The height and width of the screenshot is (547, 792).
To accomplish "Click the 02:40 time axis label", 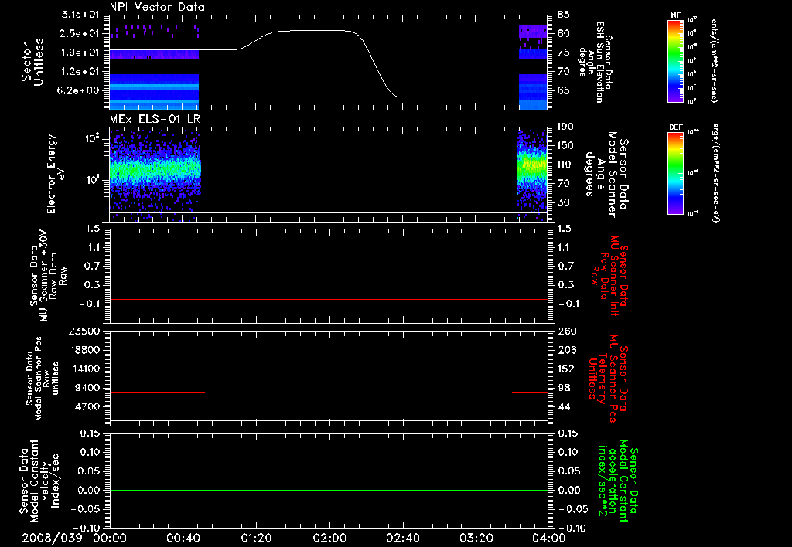I will [403, 538].
